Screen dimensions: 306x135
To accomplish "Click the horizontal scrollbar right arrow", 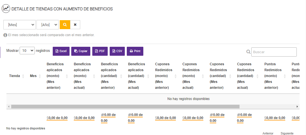I will pyautogui.click(x=297, y=107).
